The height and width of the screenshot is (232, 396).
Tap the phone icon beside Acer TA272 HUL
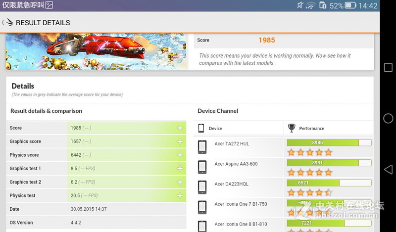click(x=202, y=147)
